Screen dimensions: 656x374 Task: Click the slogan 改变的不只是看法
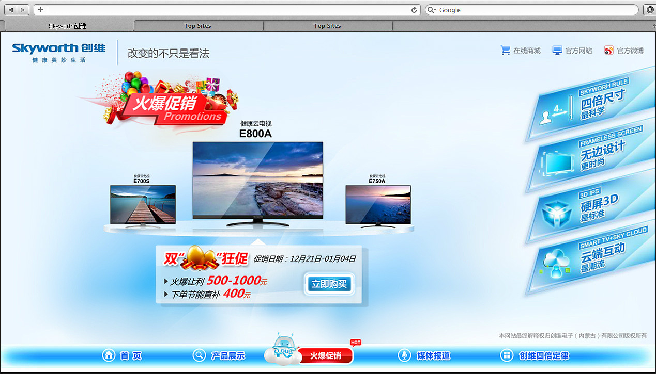(x=169, y=53)
